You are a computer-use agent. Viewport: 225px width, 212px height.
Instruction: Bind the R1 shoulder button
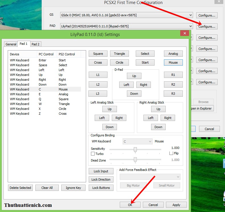point(173,75)
